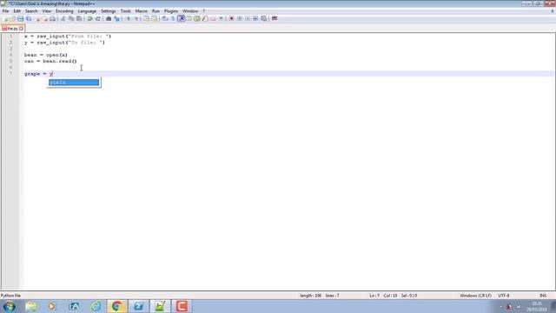This screenshot has width=556, height=313.
Task: Show the Document Map panel icon
Action: pyautogui.click(x=197, y=18)
